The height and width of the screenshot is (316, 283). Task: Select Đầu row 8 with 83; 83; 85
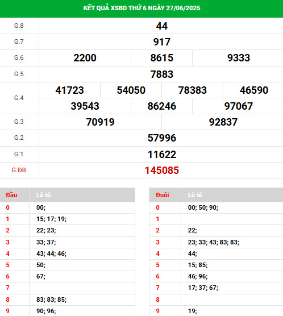pyautogui.click(x=67, y=300)
